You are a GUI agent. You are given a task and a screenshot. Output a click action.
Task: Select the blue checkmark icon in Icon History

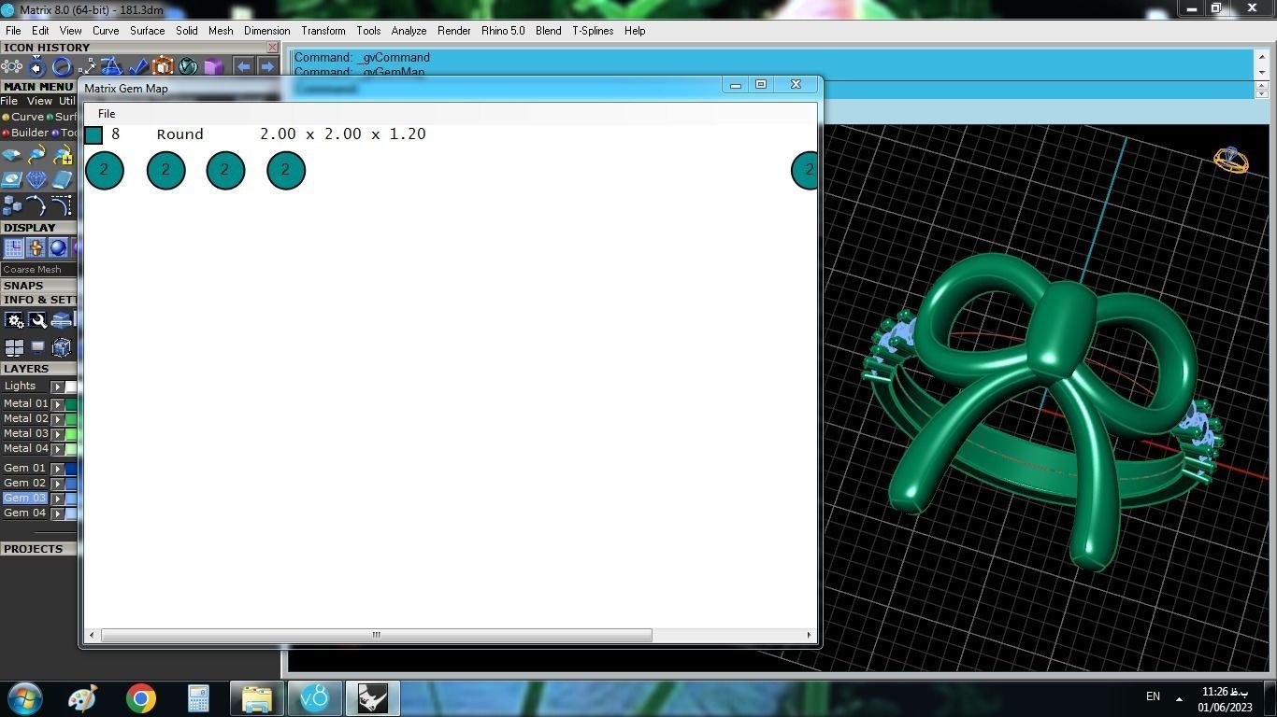click(x=137, y=66)
